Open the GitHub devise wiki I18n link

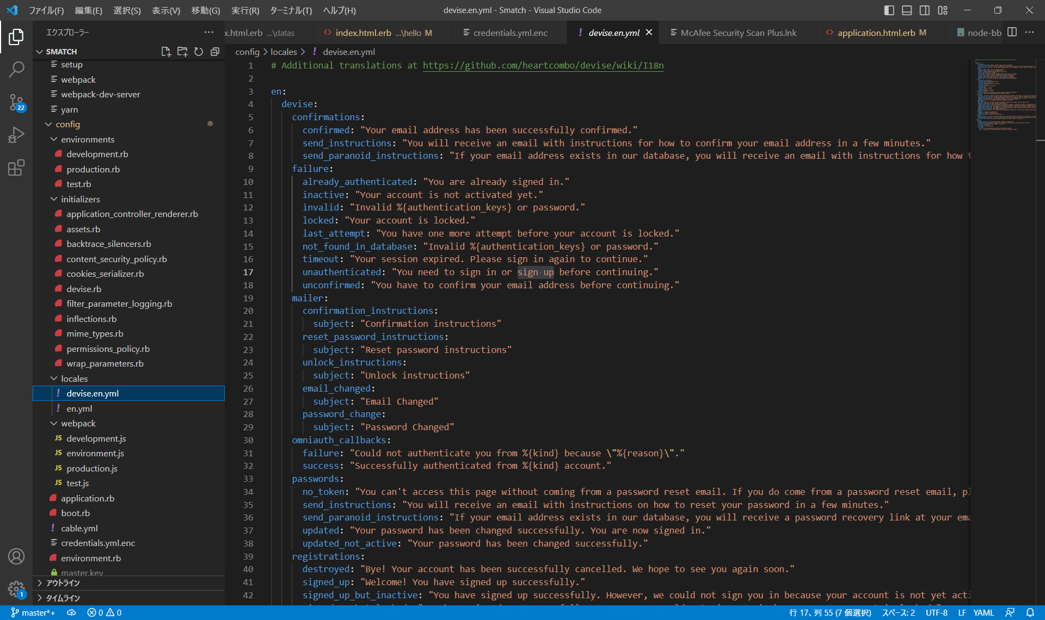pos(543,66)
